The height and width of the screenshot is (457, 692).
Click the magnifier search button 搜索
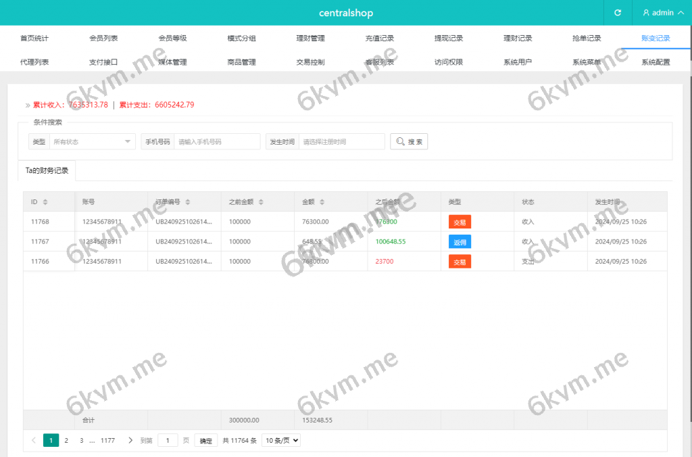click(x=409, y=142)
